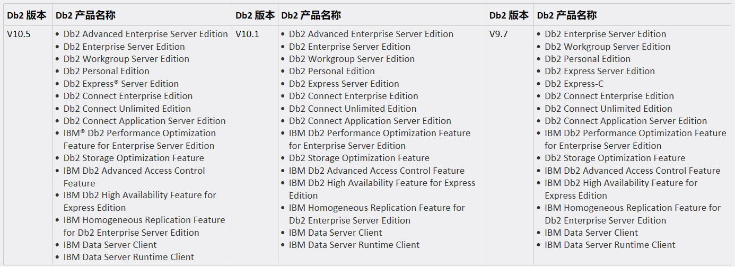Click IBM Db2 Advanced Access Control Feature under V9.7
This screenshot has width=735, height=267.
(x=632, y=171)
